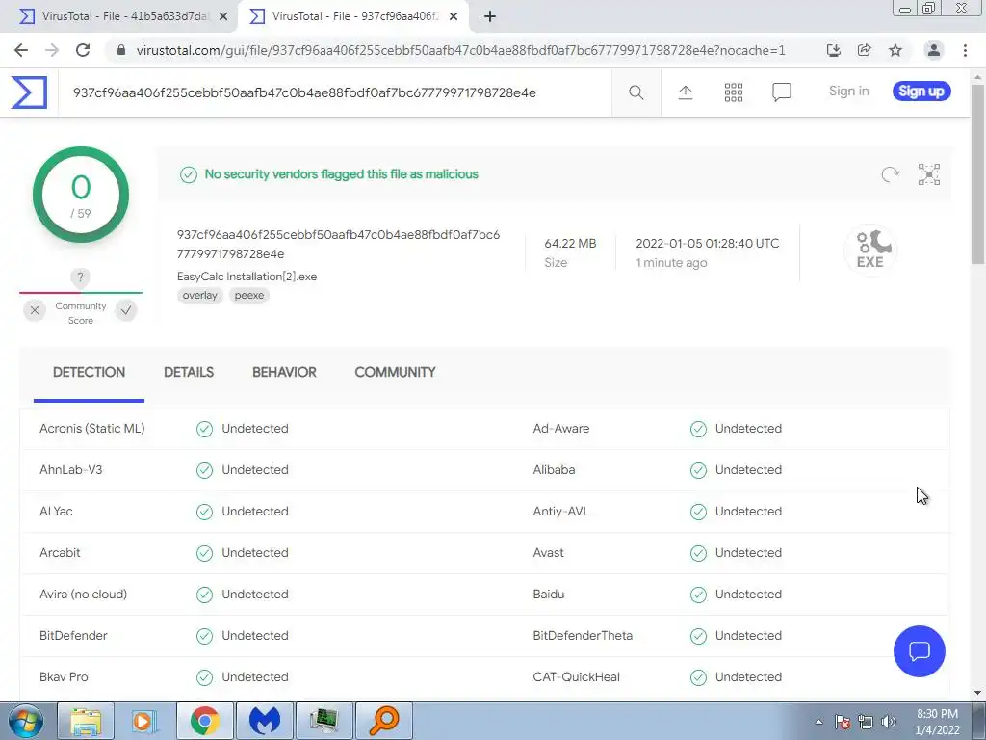Vote harmless with the checkmark community button
The width and height of the screenshot is (986, 740).
(x=126, y=310)
